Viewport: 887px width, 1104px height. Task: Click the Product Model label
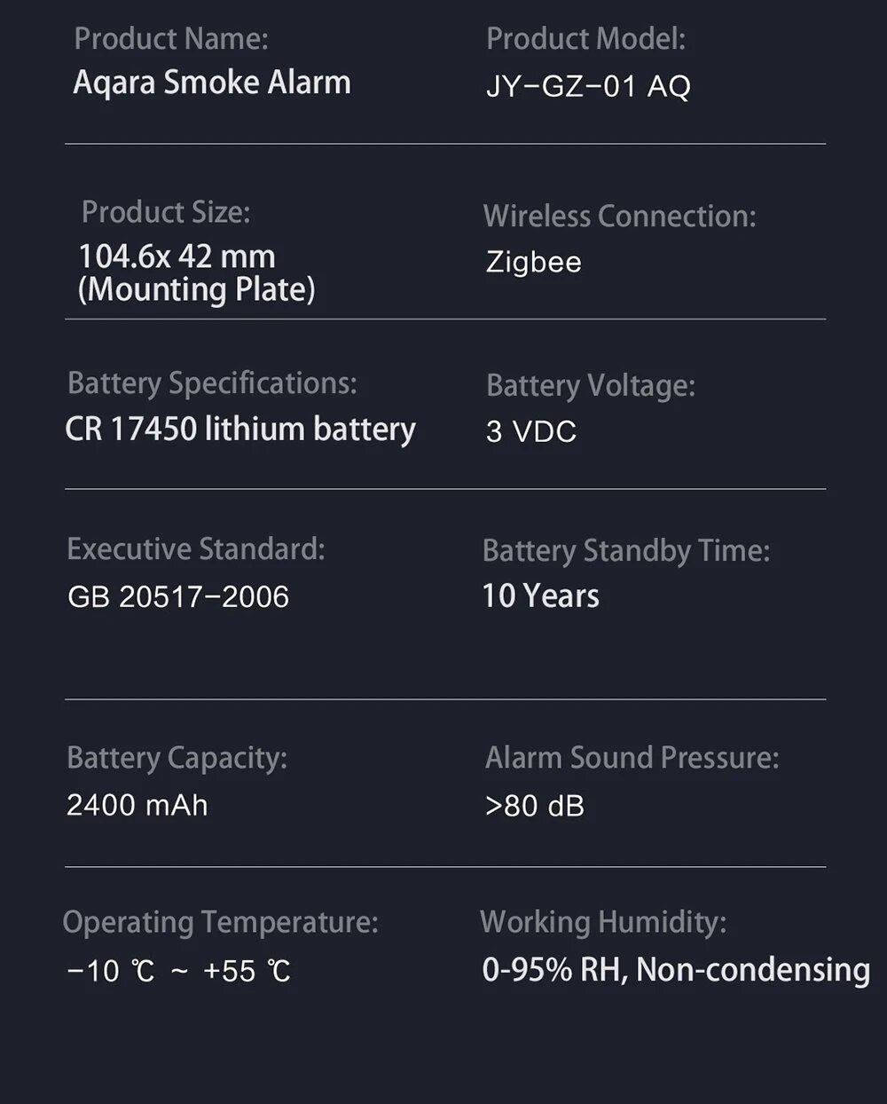(x=586, y=39)
